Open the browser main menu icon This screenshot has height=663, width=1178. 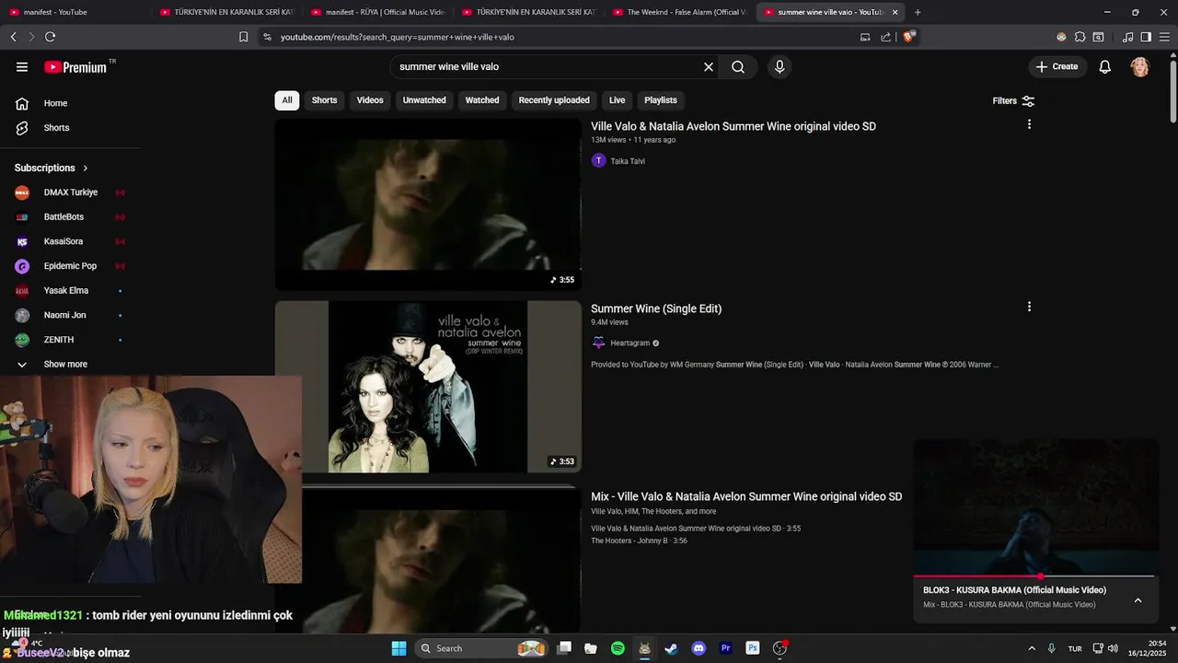(x=1164, y=37)
